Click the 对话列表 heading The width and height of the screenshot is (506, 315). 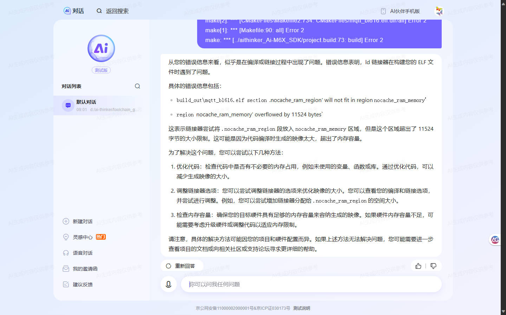pyautogui.click(x=71, y=86)
